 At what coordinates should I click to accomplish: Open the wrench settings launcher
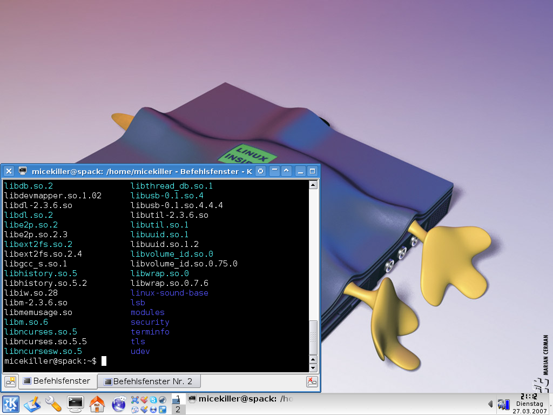[53, 403]
